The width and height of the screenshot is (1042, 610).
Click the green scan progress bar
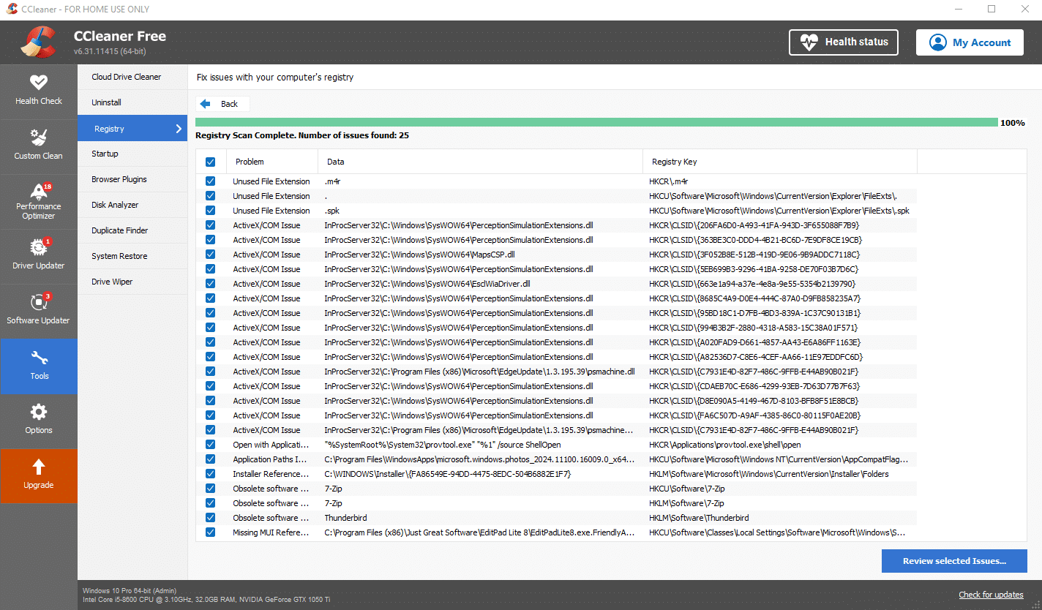tap(596, 123)
